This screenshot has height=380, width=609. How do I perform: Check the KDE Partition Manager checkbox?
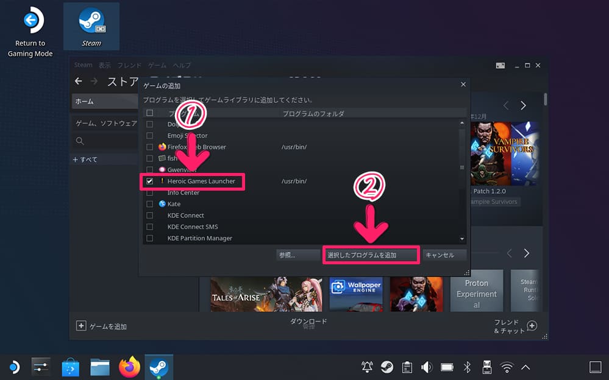click(149, 238)
